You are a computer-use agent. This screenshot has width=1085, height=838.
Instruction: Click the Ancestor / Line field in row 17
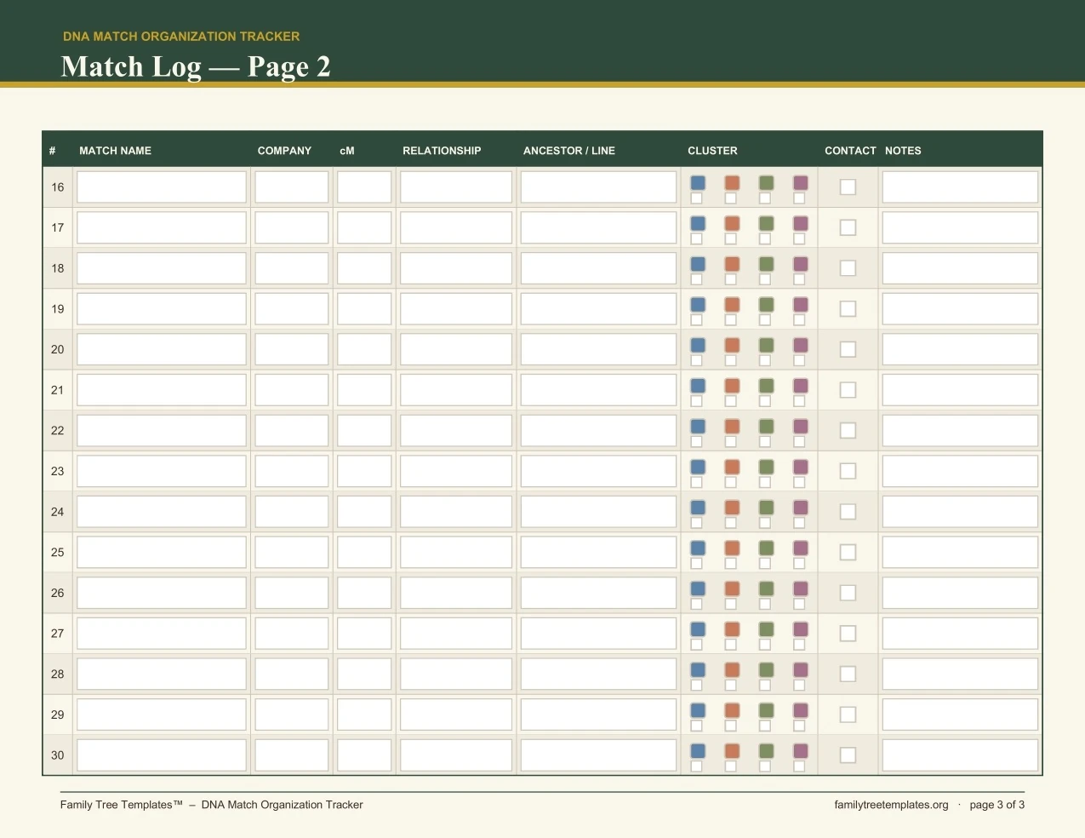click(x=598, y=227)
